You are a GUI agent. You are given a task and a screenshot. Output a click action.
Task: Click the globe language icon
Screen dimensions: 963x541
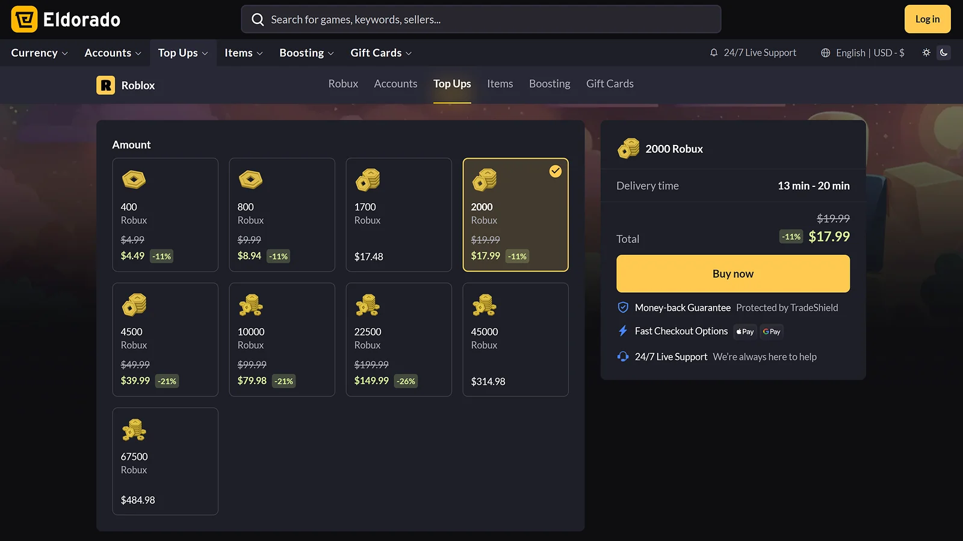pos(825,53)
